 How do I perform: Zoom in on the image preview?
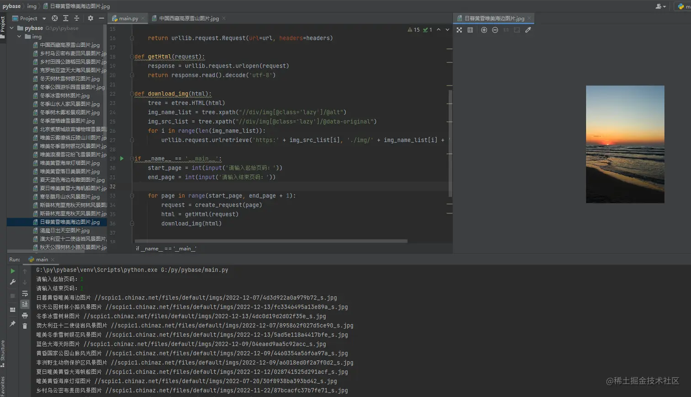(x=484, y=30)
